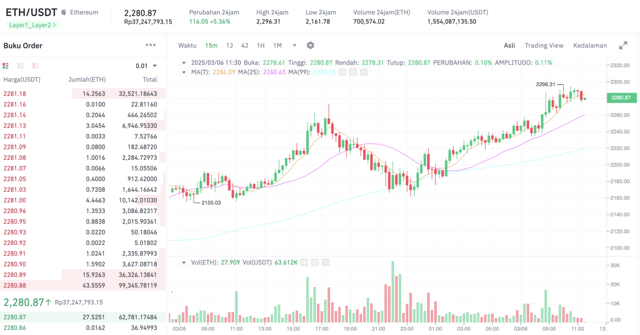Switch to Kedalaman depth chart
The image size is (640, 335).
click(x=590, y=45)
